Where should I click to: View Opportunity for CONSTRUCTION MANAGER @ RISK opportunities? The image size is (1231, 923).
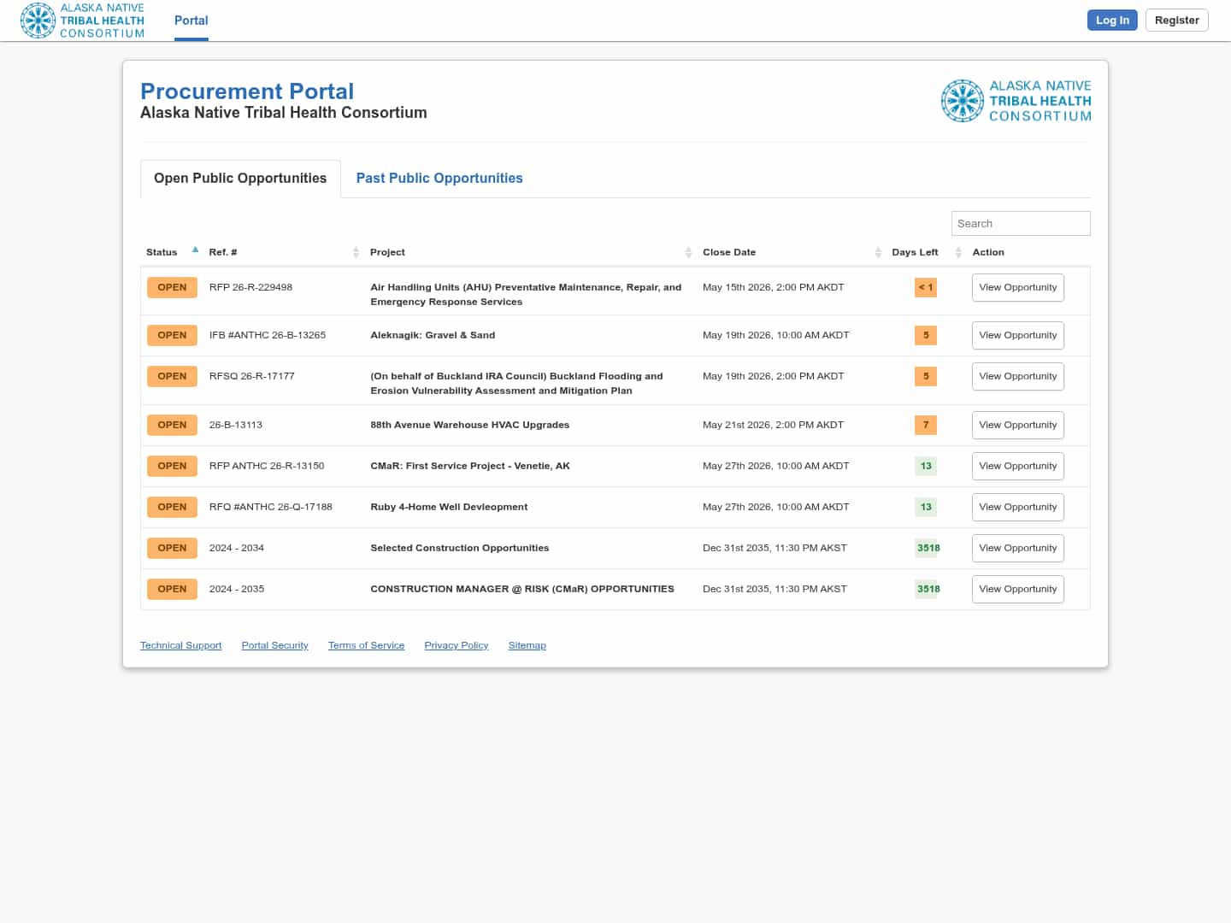pos(1018,590)
